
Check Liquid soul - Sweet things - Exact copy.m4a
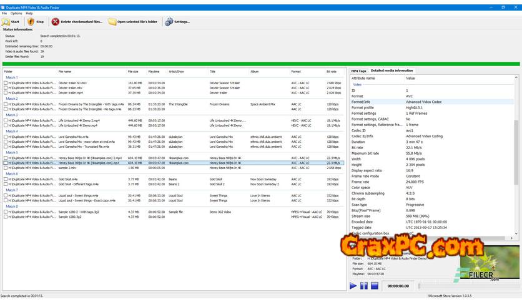[6, 200]
